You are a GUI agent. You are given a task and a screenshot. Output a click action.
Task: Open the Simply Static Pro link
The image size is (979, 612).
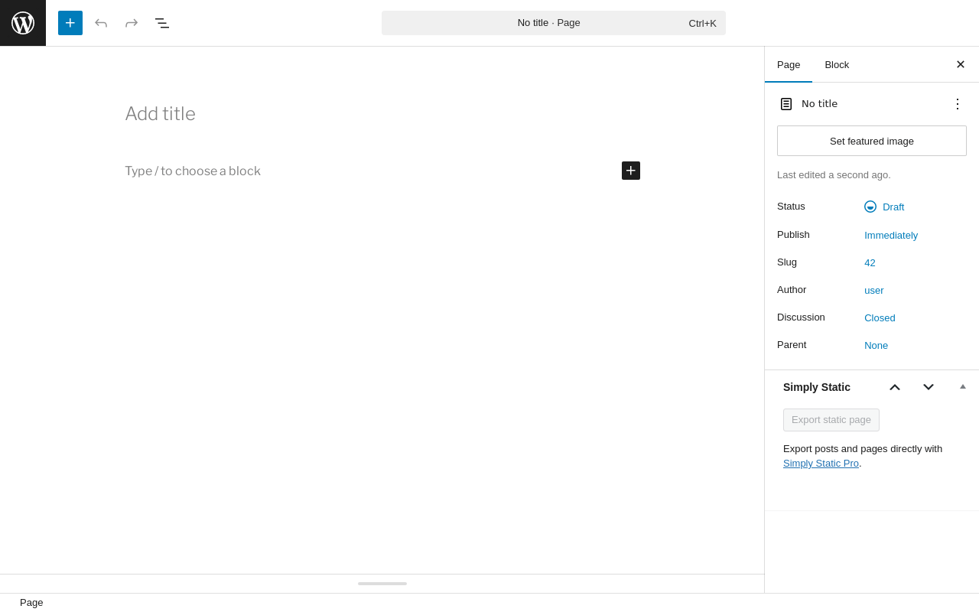point(821,464)
